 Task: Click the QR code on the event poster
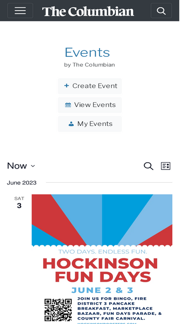[x=58, y=310]
